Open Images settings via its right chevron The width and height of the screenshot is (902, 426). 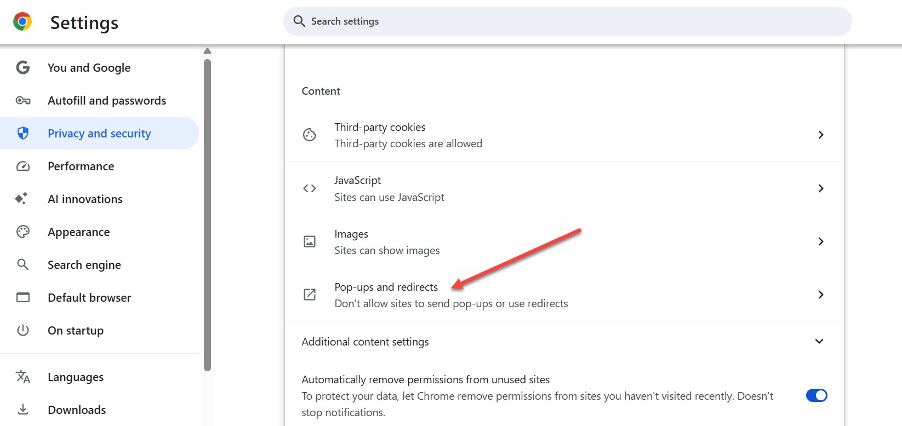coord(821,241)
